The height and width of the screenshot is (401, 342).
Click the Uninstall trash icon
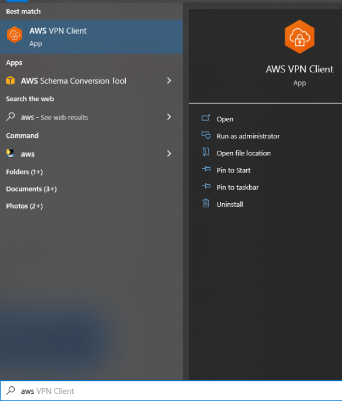[x=206, y=203]
